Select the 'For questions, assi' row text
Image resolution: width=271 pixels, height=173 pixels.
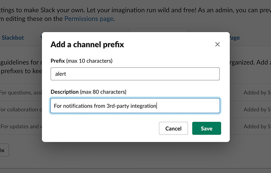click(x=21, y=93)
